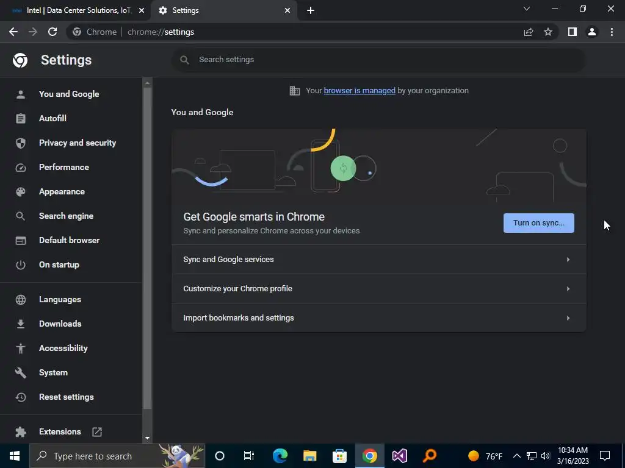This screenshot has width=625, height=468.
Task: Open Task View on the taskbar
Action: pyautogui.click(x=249, y=456)
